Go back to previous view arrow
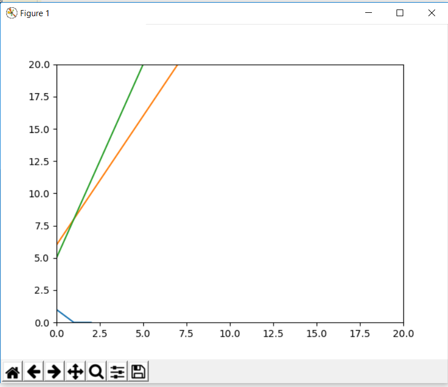 pos(34,371)
